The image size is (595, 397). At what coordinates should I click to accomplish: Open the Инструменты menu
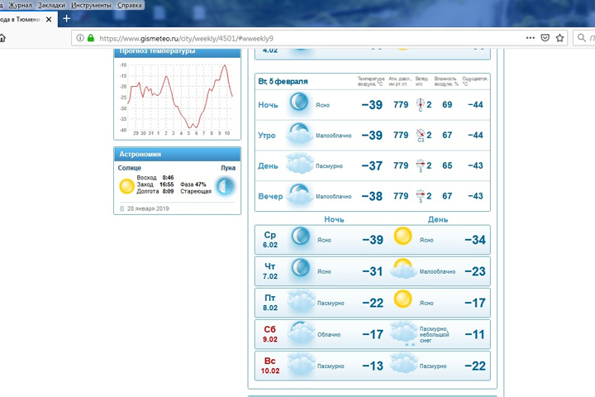91,5
